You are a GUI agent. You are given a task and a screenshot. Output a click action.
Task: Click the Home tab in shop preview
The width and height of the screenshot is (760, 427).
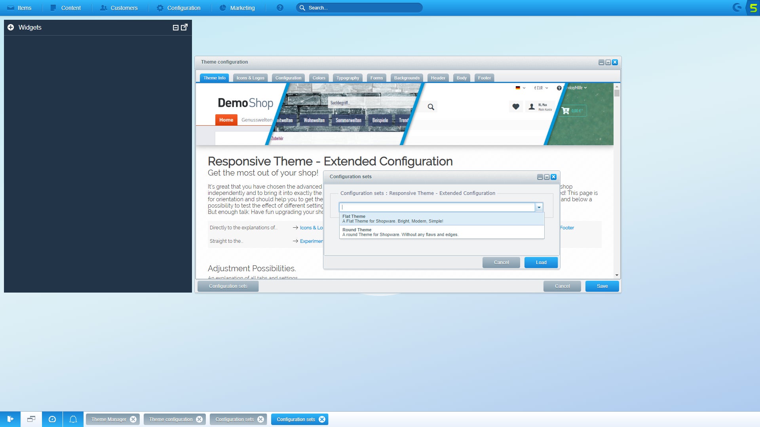click(226, 120)
